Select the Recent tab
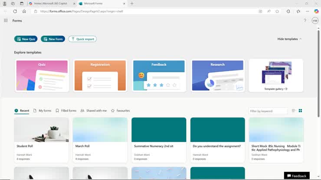The height and width of the screenshot is (180, 321). coord(22,110)
